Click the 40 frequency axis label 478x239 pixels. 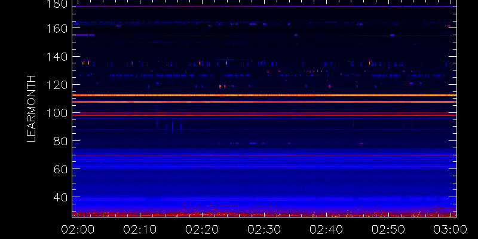coord(60,198)
